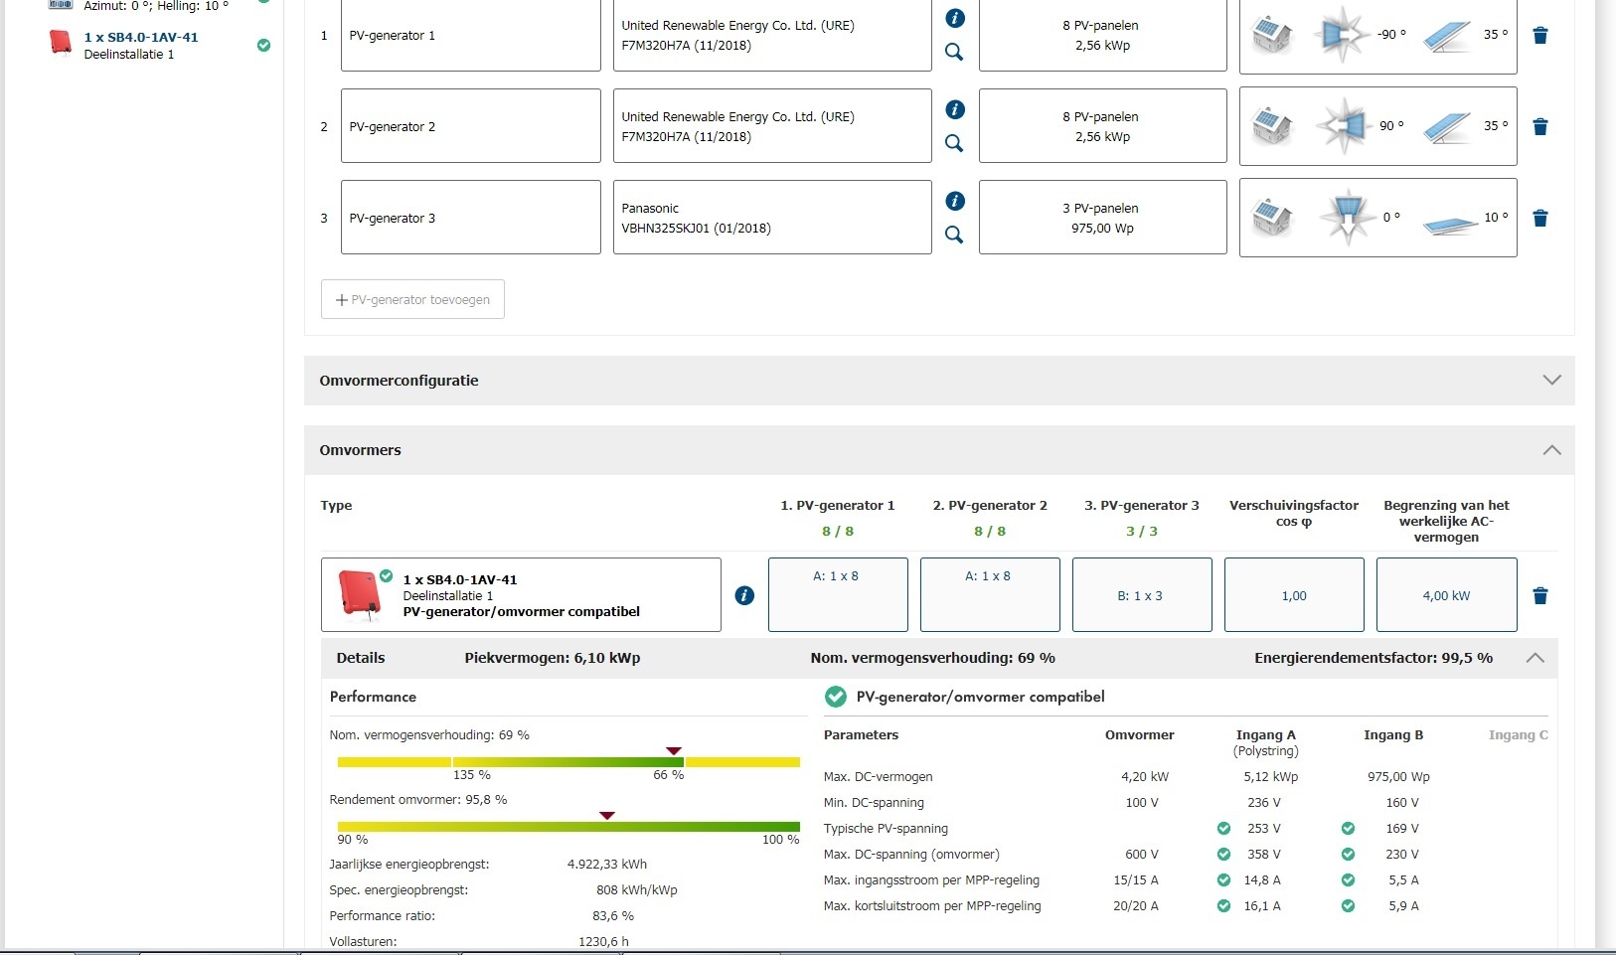
Task: Collapse the inverter Details panel
Action: [1535, 658]
